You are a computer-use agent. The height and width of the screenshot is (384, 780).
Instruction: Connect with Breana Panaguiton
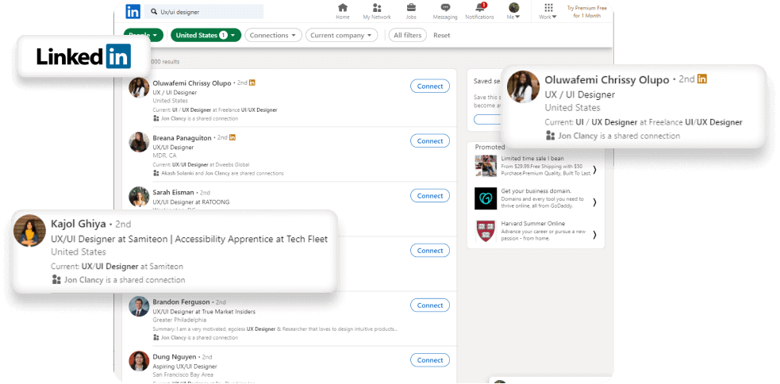coord(430,140)
